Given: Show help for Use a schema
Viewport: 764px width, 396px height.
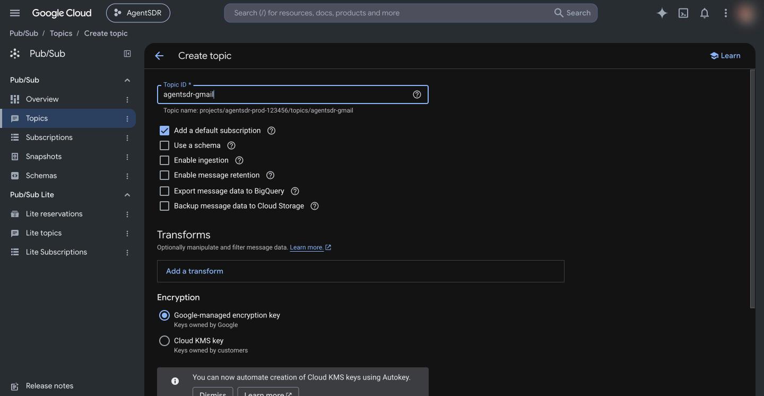Looking at the screenshot, I should click(231, 145).
